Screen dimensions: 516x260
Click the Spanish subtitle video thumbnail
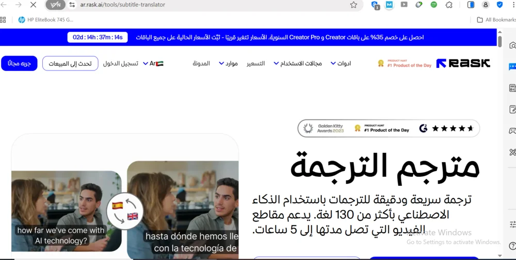coord(183,210)
